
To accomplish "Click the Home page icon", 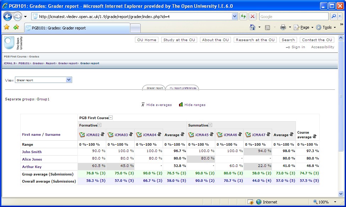I will point(253,27).
